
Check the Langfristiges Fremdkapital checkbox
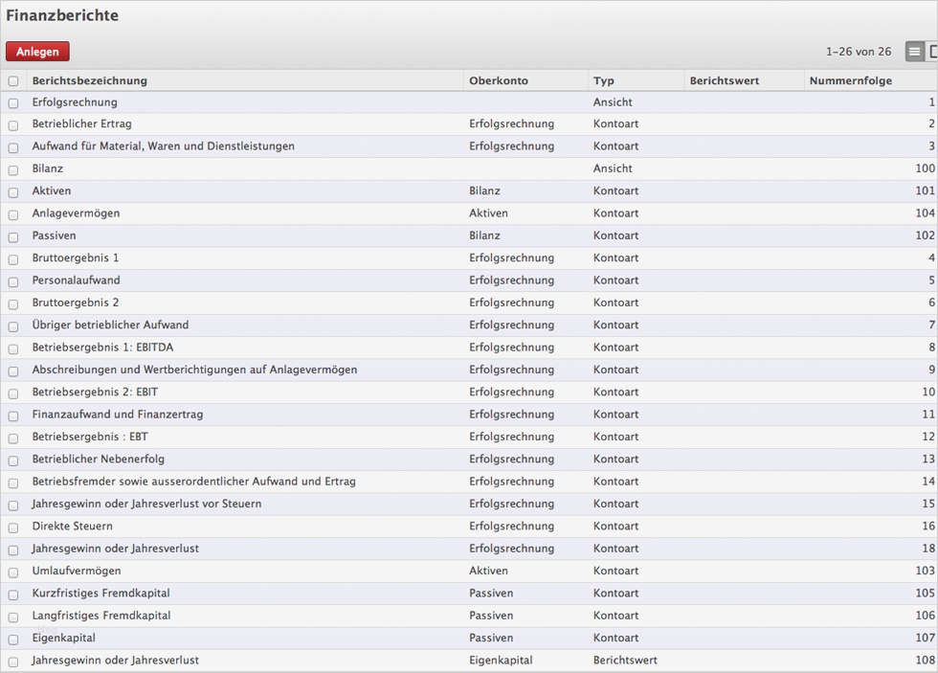tap(13, 617)
